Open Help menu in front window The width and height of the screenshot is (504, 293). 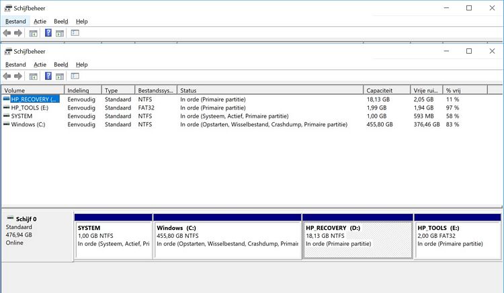pyautogui.click(x=81, y=65)
